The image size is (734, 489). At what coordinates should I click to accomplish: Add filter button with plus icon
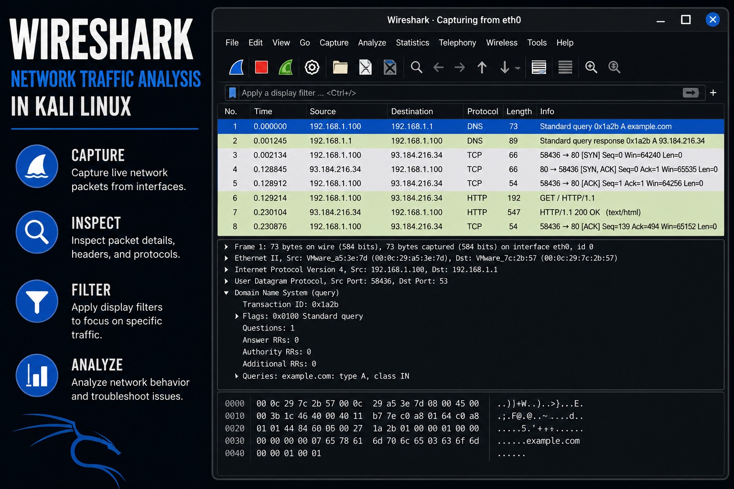tap(713, 93)
